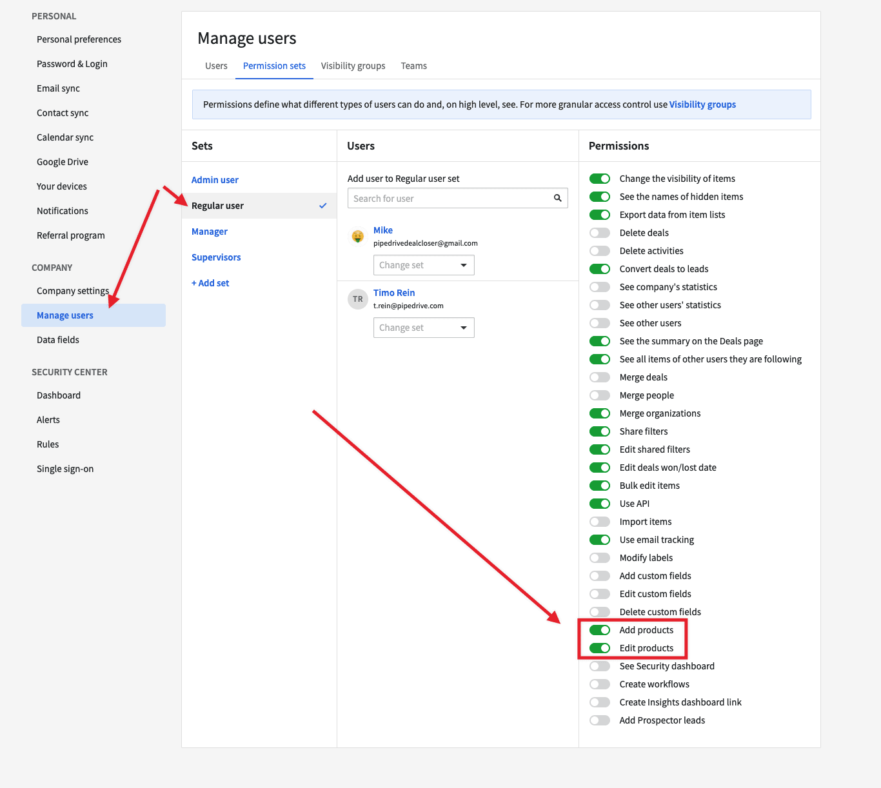The image size is (881, 788).
Task: Enable See Security dashboard toggle
Action: tap(600, 666)
